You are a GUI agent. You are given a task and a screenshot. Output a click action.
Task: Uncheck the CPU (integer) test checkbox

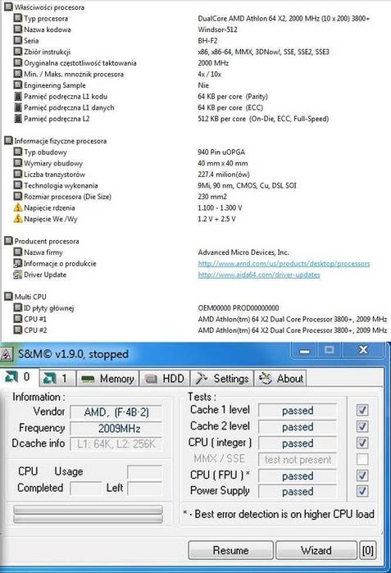coord(362,443)
